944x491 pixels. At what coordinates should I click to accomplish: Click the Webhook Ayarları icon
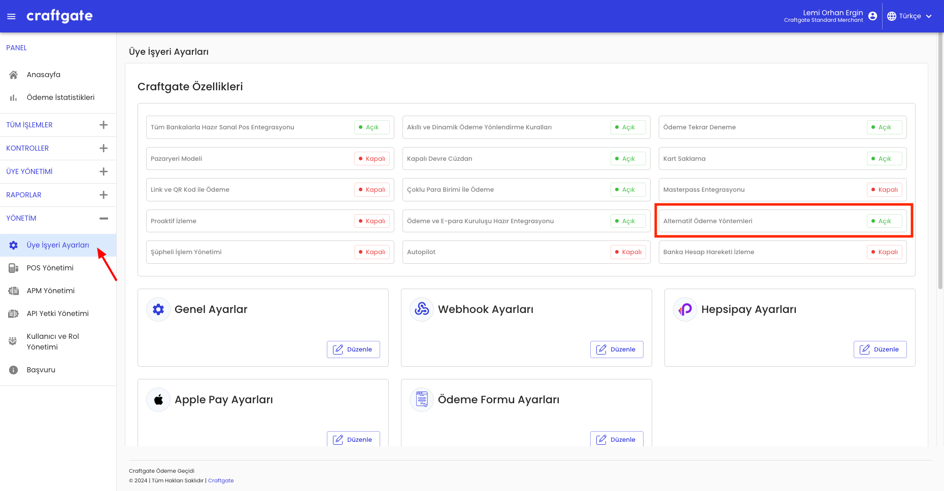[421, 309]
